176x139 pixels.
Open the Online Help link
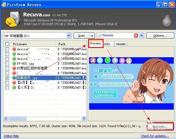11,136
